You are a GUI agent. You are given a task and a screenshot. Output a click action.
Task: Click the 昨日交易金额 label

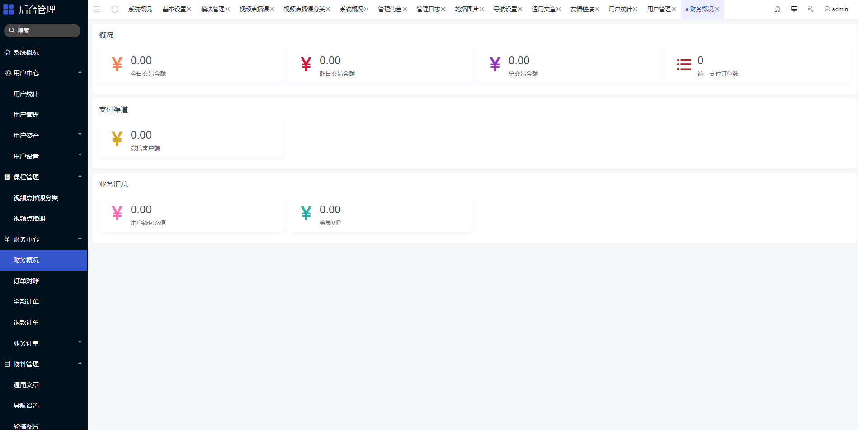pyautogui.click(x=337, y=74)
